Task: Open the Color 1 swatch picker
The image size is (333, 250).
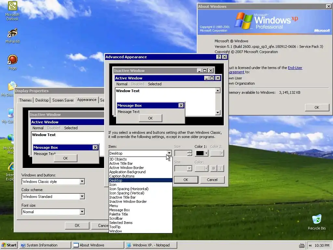Action: pos(202,153)
